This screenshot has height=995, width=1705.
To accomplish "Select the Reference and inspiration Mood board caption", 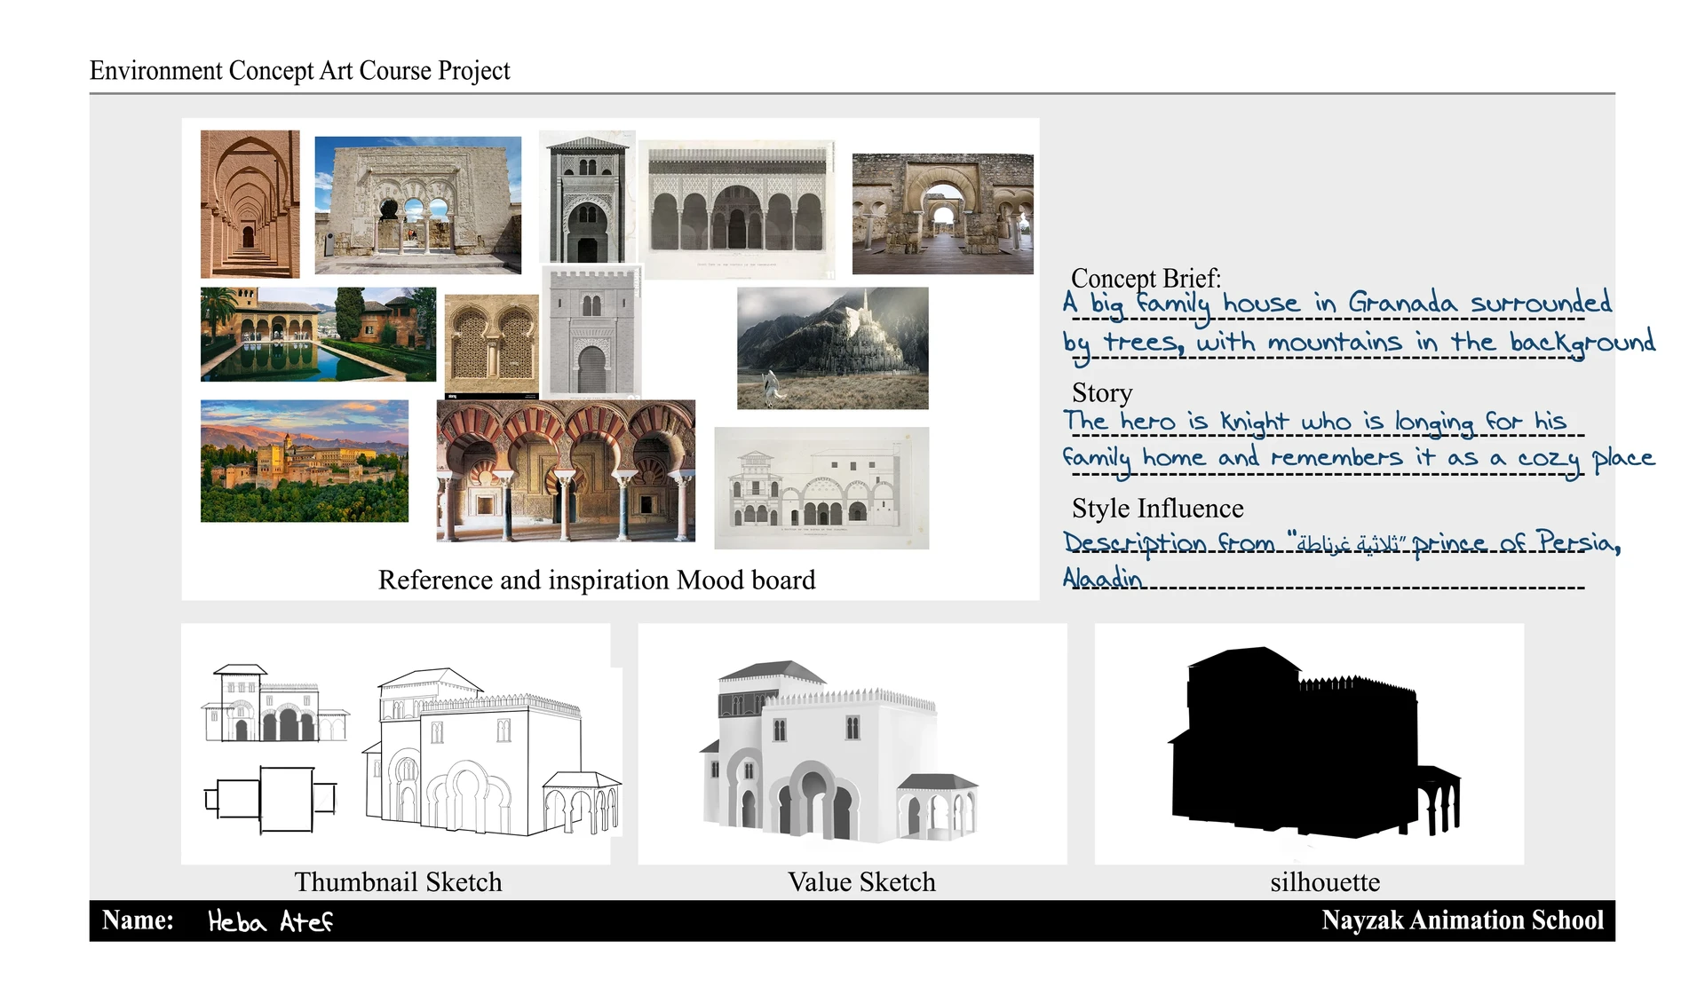I will [x=597, y=580].
